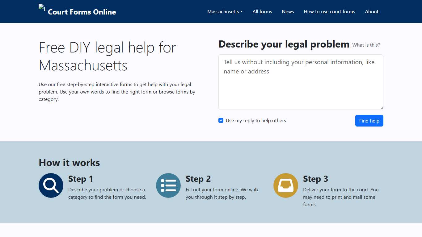Image resolution: width=422 pixels, height=237 pixels.
Task: Enable the 'Use my reply' consent box
Action: coord(221,120)
